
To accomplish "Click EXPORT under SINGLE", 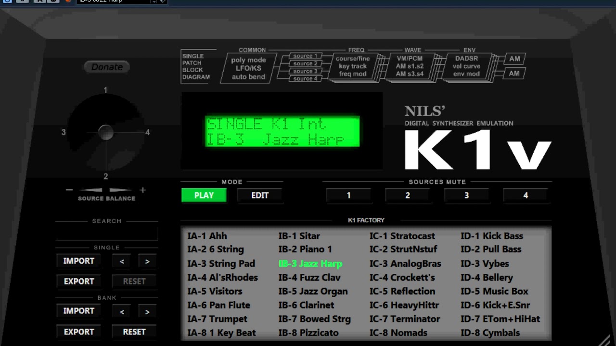I will click(x=79, y=281).
